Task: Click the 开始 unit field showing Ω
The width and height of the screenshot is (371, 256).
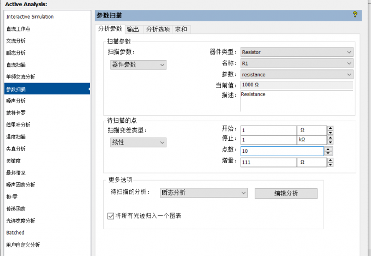Action: click(x=312, y=130)
